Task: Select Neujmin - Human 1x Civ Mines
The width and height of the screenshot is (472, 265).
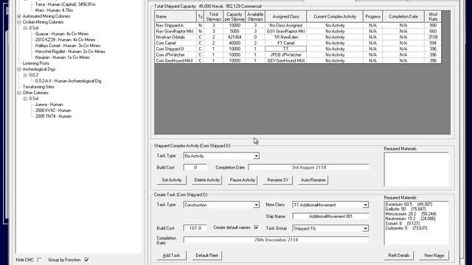Action: (62, 57)
